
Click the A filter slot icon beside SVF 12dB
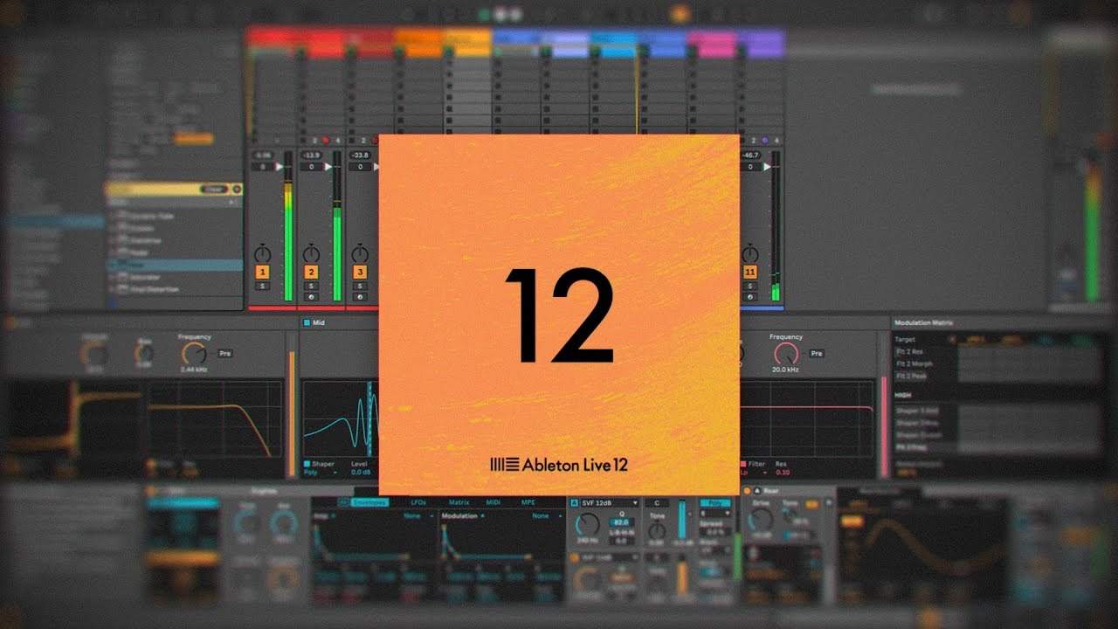click(x=574, y=502)
